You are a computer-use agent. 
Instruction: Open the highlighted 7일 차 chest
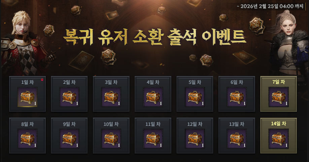coord(279,97)
